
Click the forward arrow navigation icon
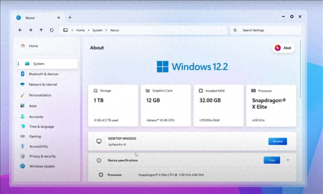(x=31, y=30)
